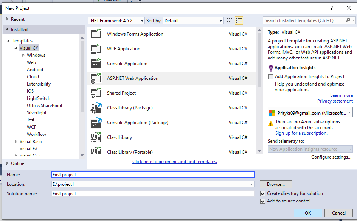Screen dimensions: 357x221
Task: Select the LightSwitch template category
Action: tap(39, 98)
